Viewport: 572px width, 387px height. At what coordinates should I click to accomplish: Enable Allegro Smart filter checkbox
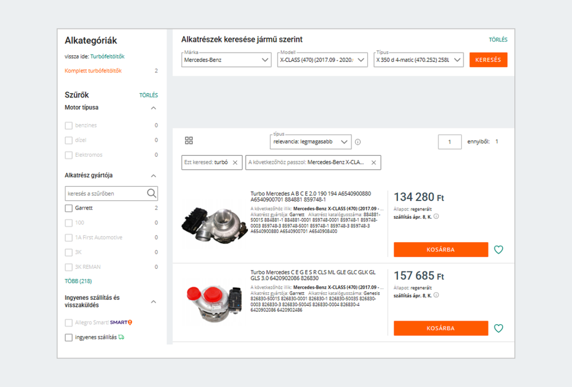pyautogui.click(x=69, y=323)
